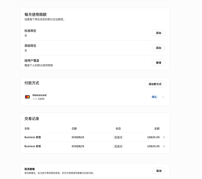The image size is (202, 179).
Task: Click the 已支付 status for 2026/9/25
Action: (118, 137)
